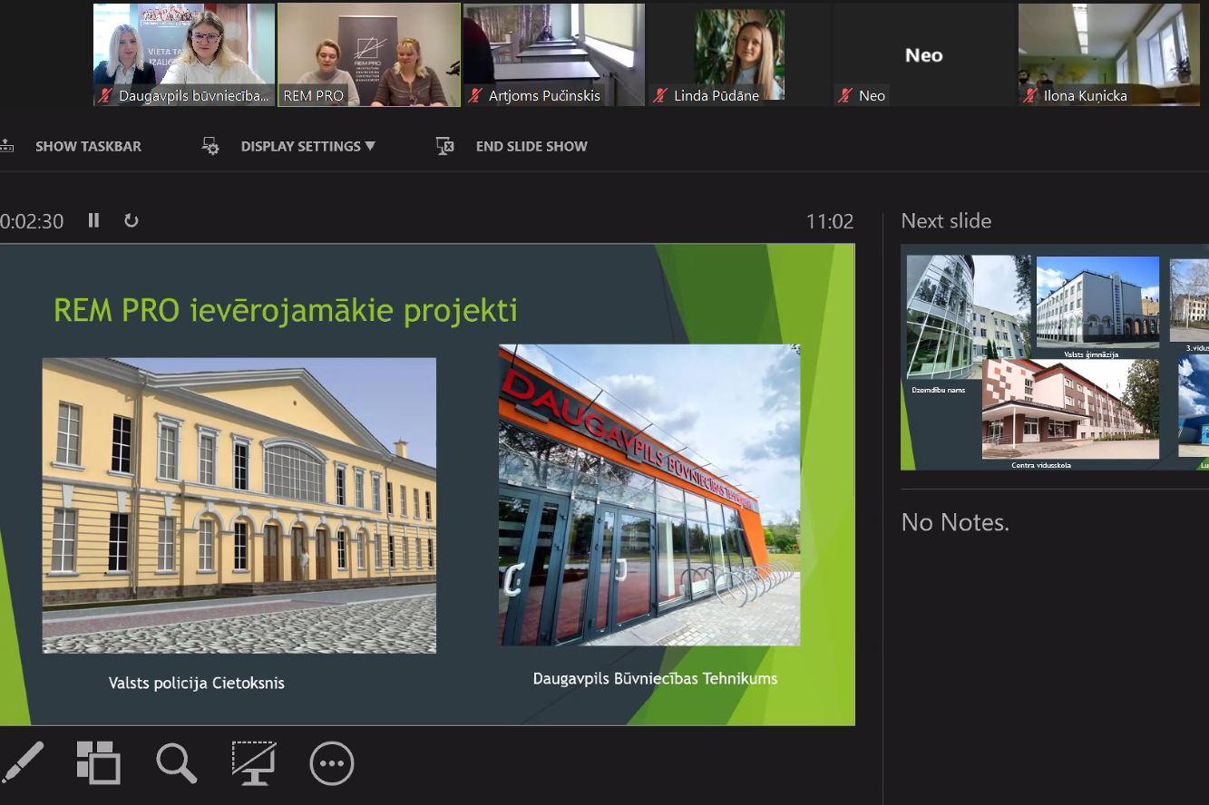The height and width of the screenshot is (805, 1209).
Task: Click the elapsed timer 0:02:30
Action: pos(32,221)
